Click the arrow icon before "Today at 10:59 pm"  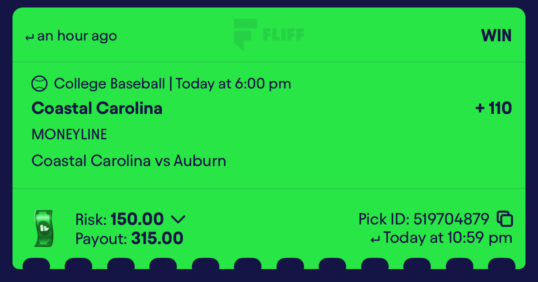pos(375,239)
